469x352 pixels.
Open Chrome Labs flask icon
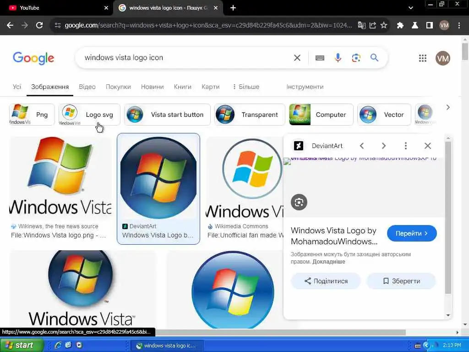(415, 26)
